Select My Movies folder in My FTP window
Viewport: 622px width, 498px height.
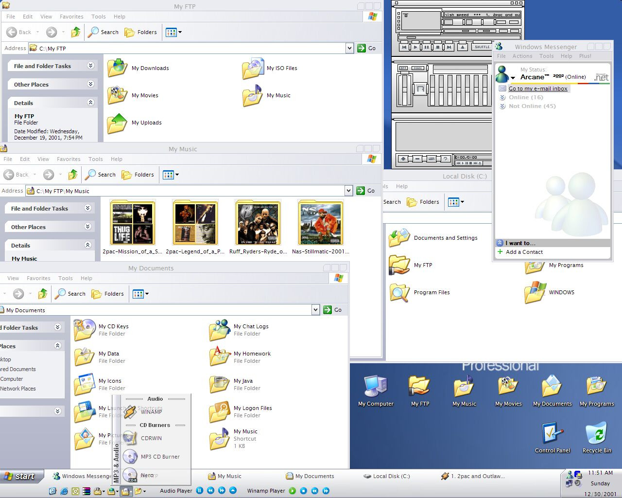pos(133,95)
